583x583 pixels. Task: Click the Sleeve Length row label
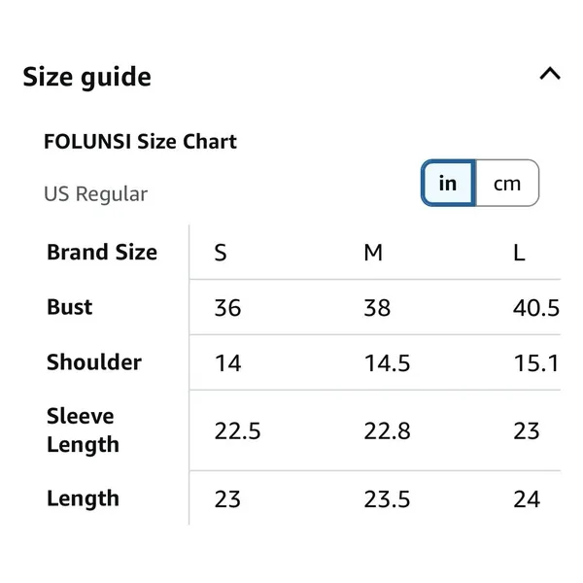(x=83, y=430)
